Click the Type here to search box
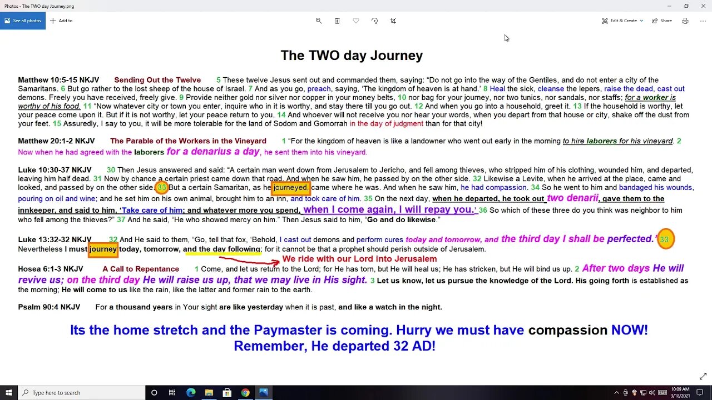712x400 pixels. point(81,392)
